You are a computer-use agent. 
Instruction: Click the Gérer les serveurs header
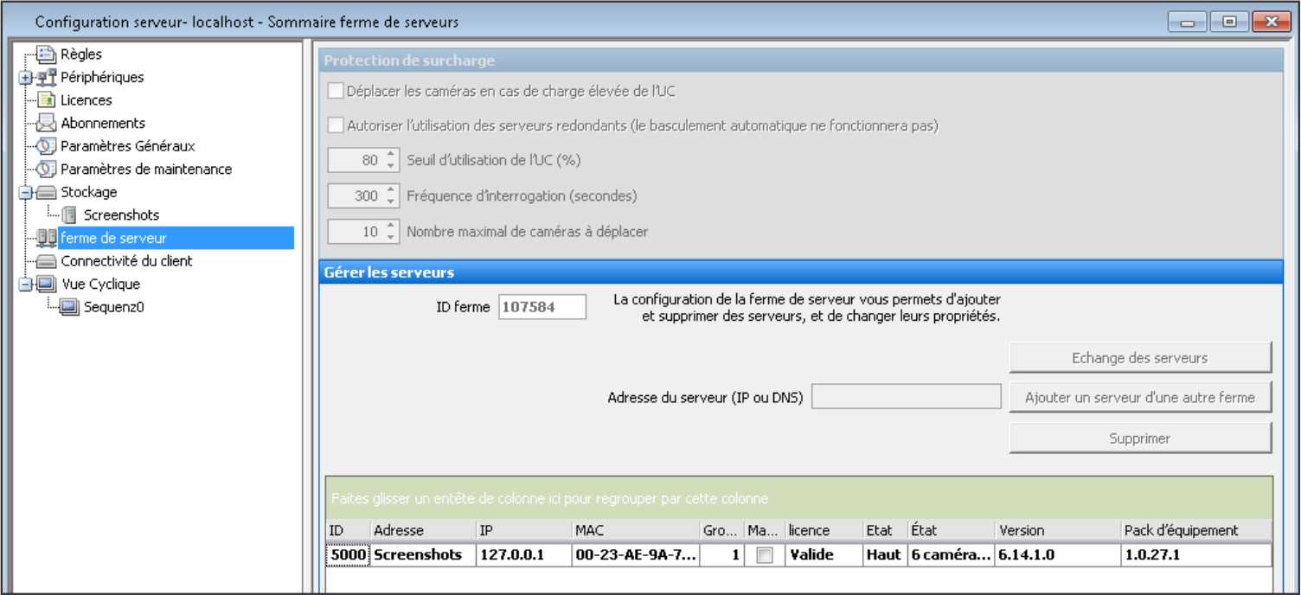(801, 272)
